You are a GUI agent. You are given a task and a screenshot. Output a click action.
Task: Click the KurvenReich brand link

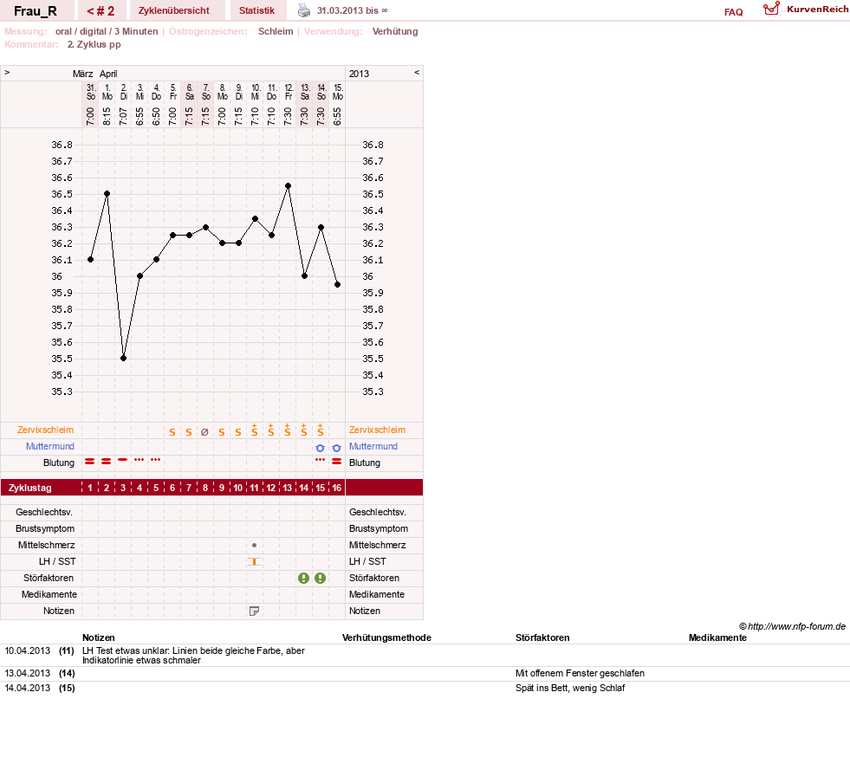point(817,10)
